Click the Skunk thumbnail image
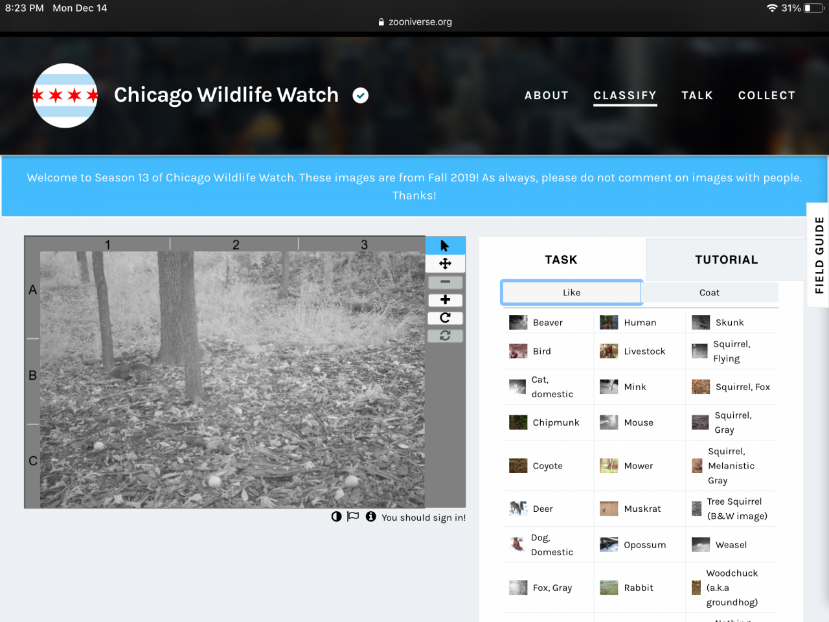This screenshot has height=622, width=829. 701,323
